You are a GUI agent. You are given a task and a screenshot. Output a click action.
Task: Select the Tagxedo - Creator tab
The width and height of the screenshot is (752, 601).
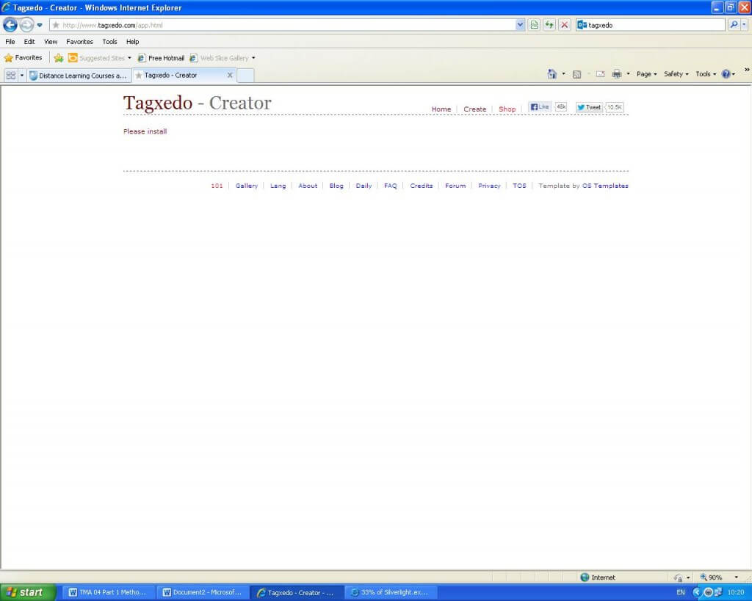point(183,76)
